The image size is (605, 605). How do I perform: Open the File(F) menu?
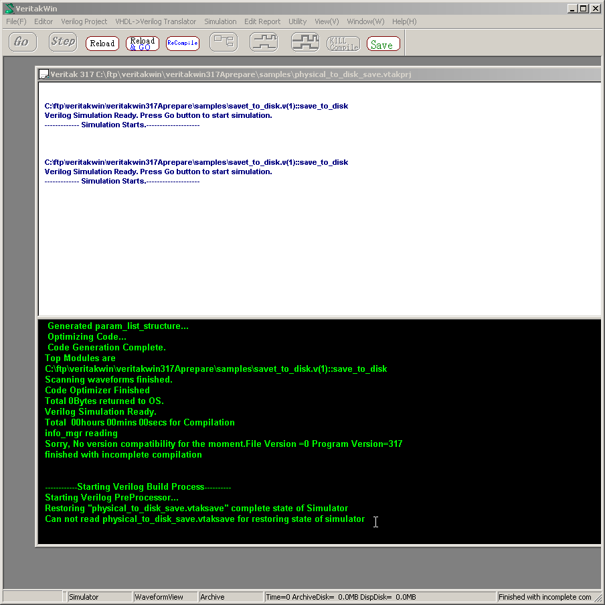coord(16,21)
